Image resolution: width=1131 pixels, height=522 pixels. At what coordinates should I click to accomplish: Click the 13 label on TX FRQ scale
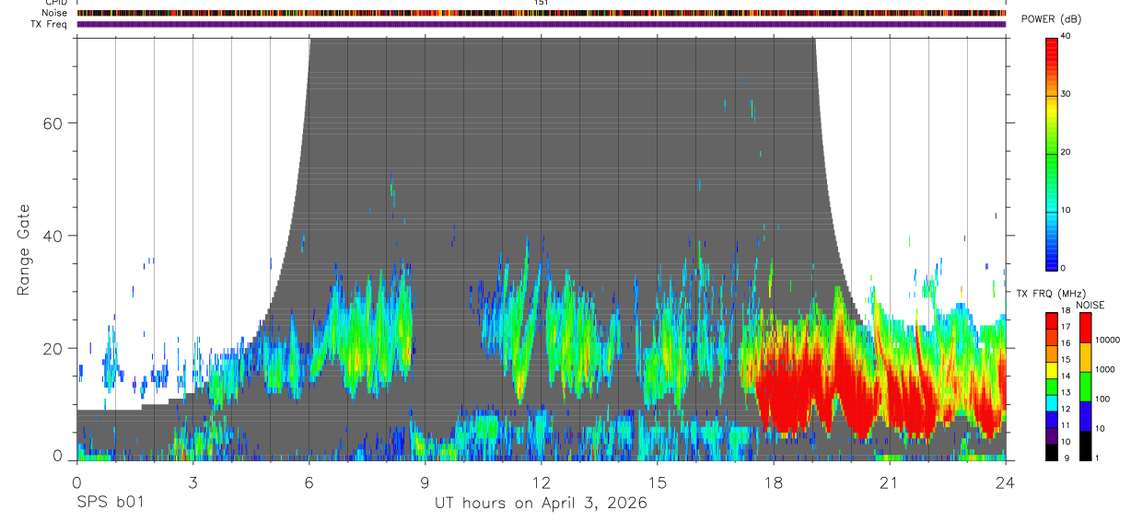pos(1066,393)
